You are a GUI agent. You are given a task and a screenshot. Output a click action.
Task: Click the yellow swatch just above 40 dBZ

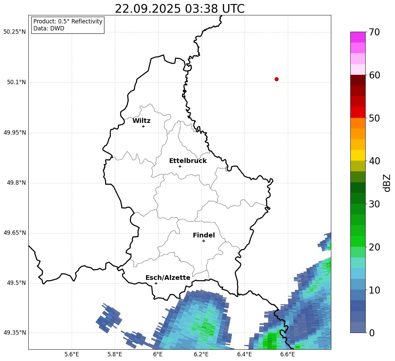(x=358, y=155)
